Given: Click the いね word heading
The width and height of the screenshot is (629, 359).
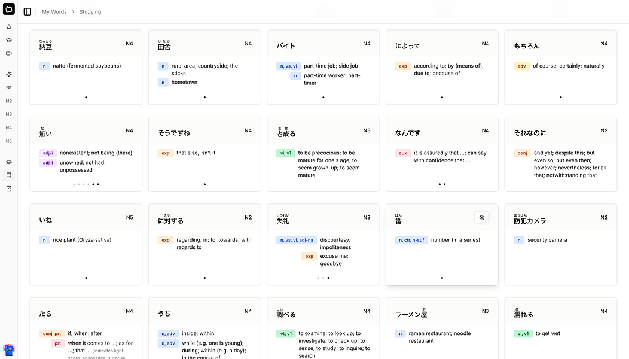Looking at the screenshot, I should (x=45, y=220).
